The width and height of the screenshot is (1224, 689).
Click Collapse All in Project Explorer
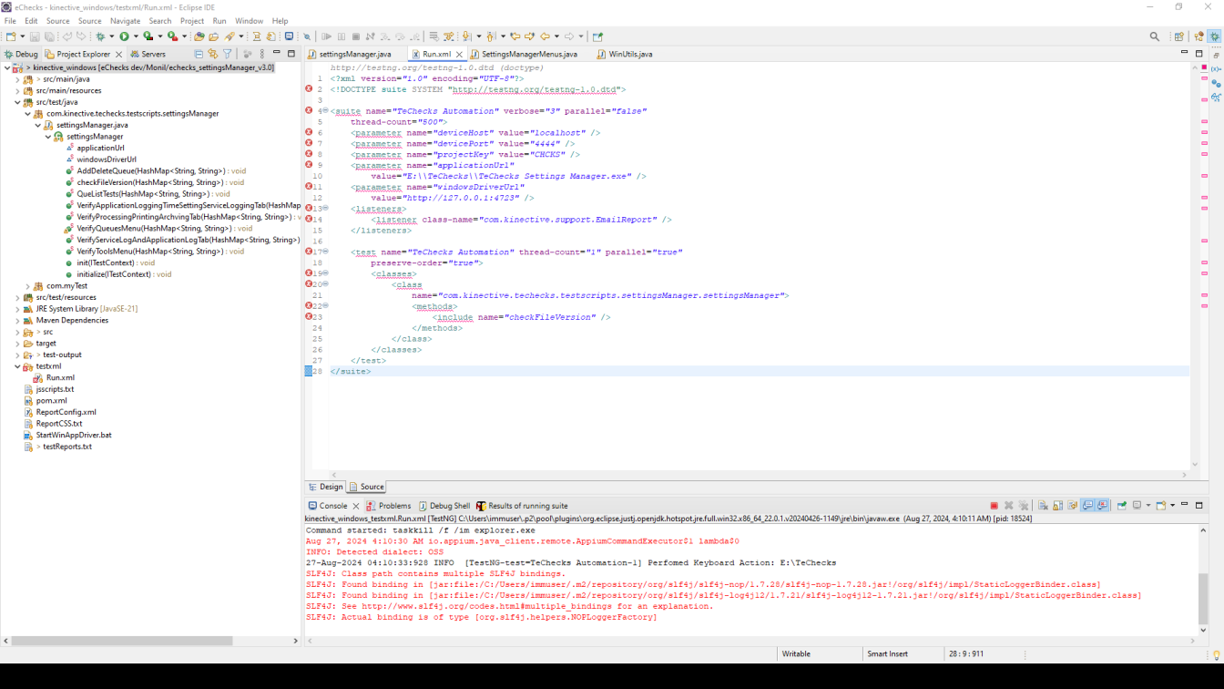pos(199,54)
